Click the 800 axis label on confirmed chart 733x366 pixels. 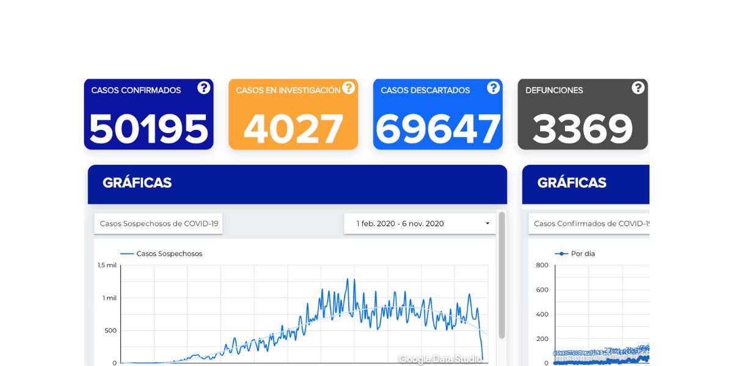tap(542, 265)
